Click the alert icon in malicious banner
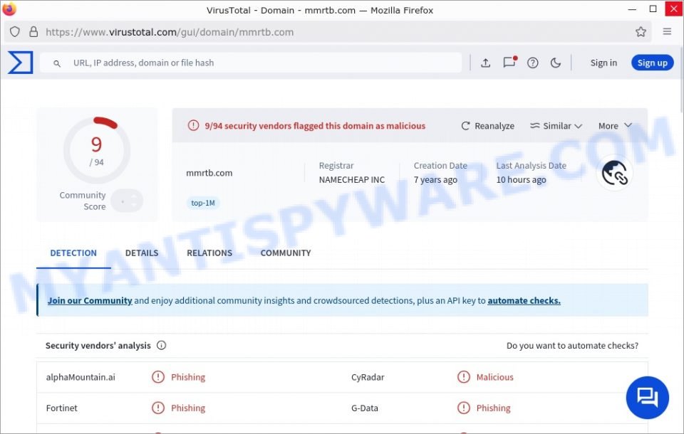This screenshot has width=684, height=434. [x=193, y=125]
